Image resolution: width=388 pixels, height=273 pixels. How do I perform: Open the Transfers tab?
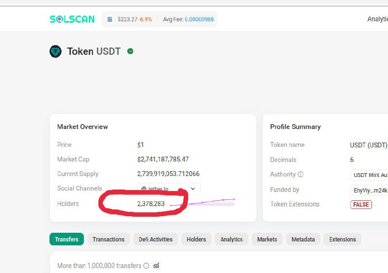click(66, 239)
